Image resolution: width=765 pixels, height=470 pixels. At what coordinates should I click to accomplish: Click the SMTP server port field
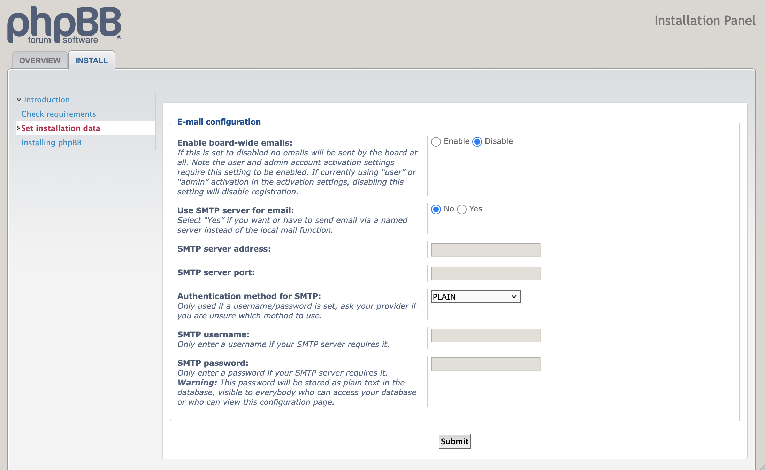click(x=485, y=273)
